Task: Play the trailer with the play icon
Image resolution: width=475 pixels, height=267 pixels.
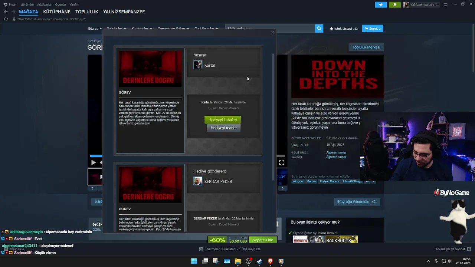Action: tap(93, 162)
